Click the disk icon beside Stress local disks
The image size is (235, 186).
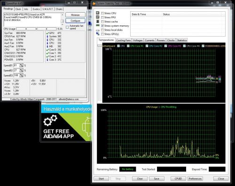(98, 30)
